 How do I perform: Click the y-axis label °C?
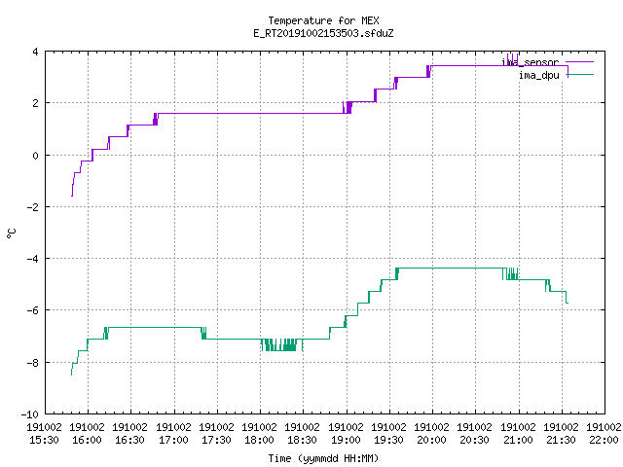(x=11, y=233)
